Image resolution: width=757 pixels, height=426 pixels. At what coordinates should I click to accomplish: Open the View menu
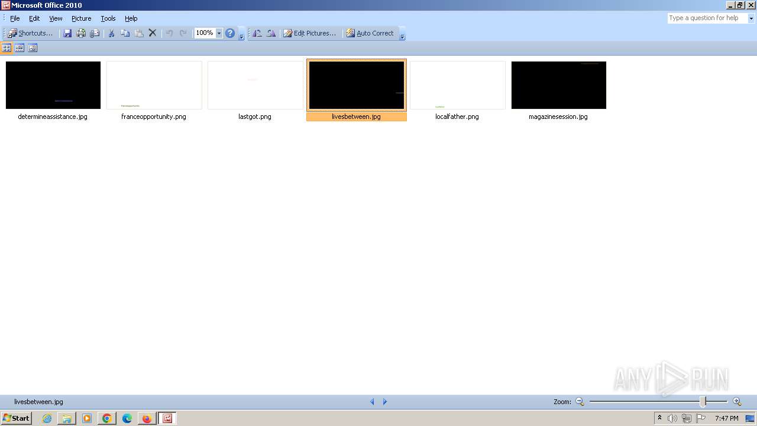pos(56,18)
